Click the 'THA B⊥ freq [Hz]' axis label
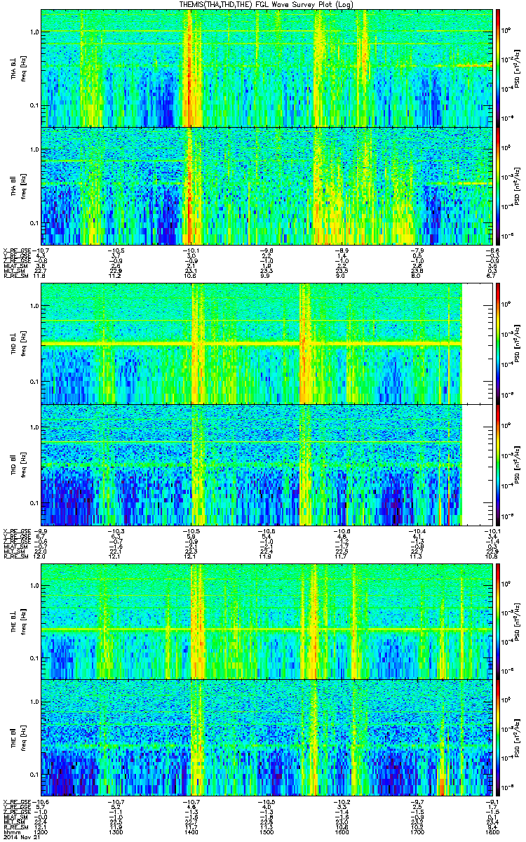This screenshot has width=526, height=842. pyautogui.click(x=17, y=68)
